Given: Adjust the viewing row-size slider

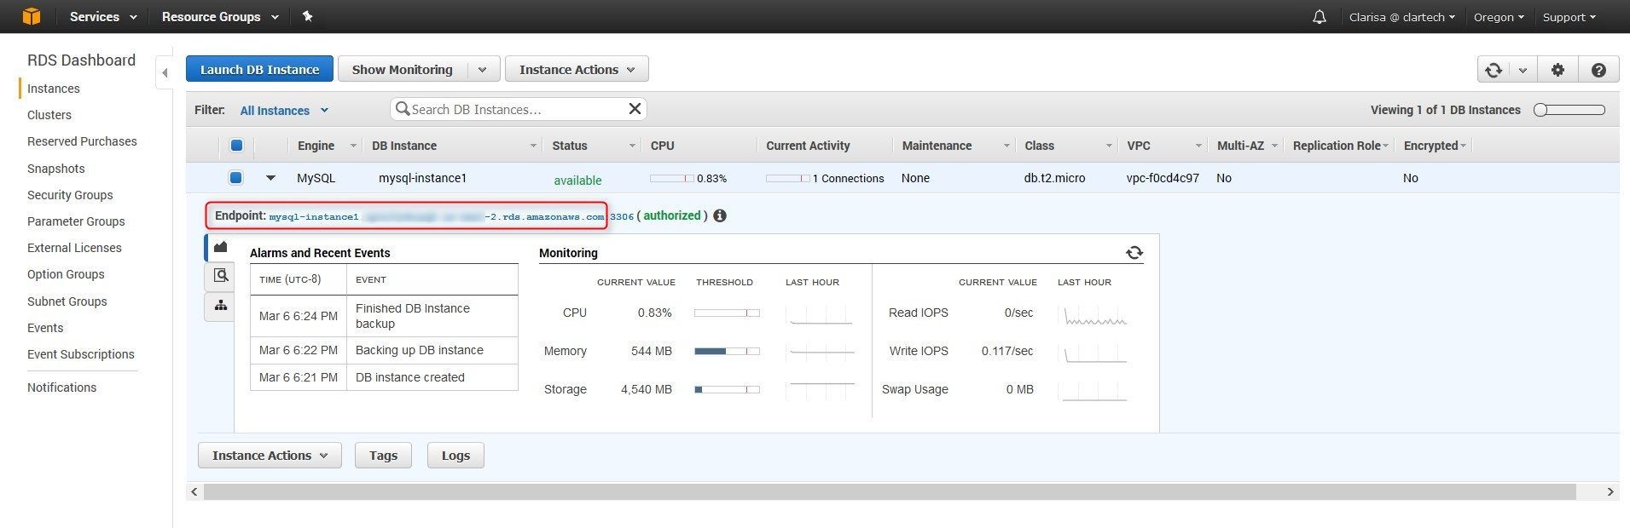Looking at the screenshot, I should pyautogui.click(x=1569, y=110).
